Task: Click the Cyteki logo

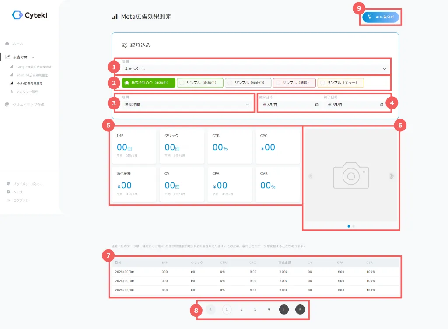Action: (29, 15)
